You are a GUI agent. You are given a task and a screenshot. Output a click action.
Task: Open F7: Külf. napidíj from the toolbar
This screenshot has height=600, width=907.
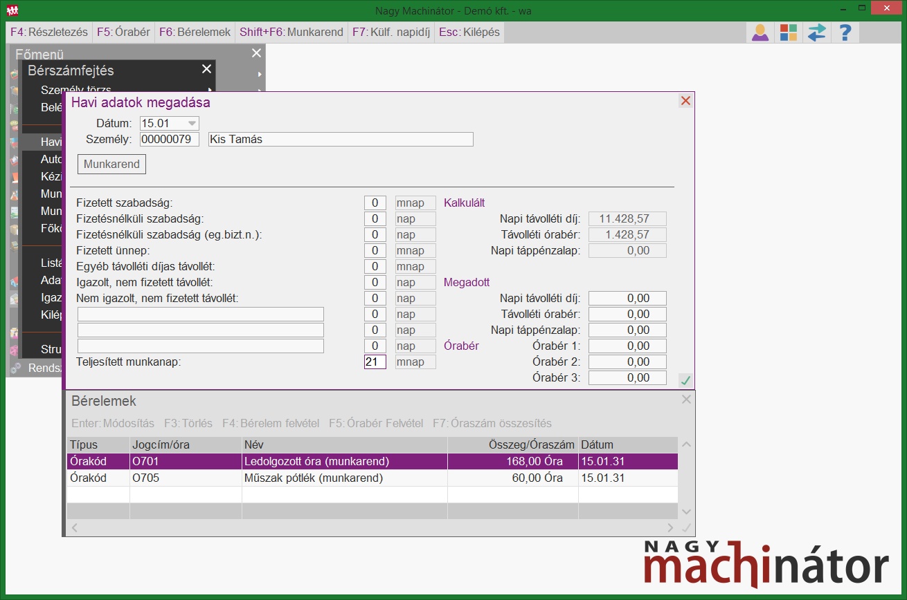tap(391, 32)
